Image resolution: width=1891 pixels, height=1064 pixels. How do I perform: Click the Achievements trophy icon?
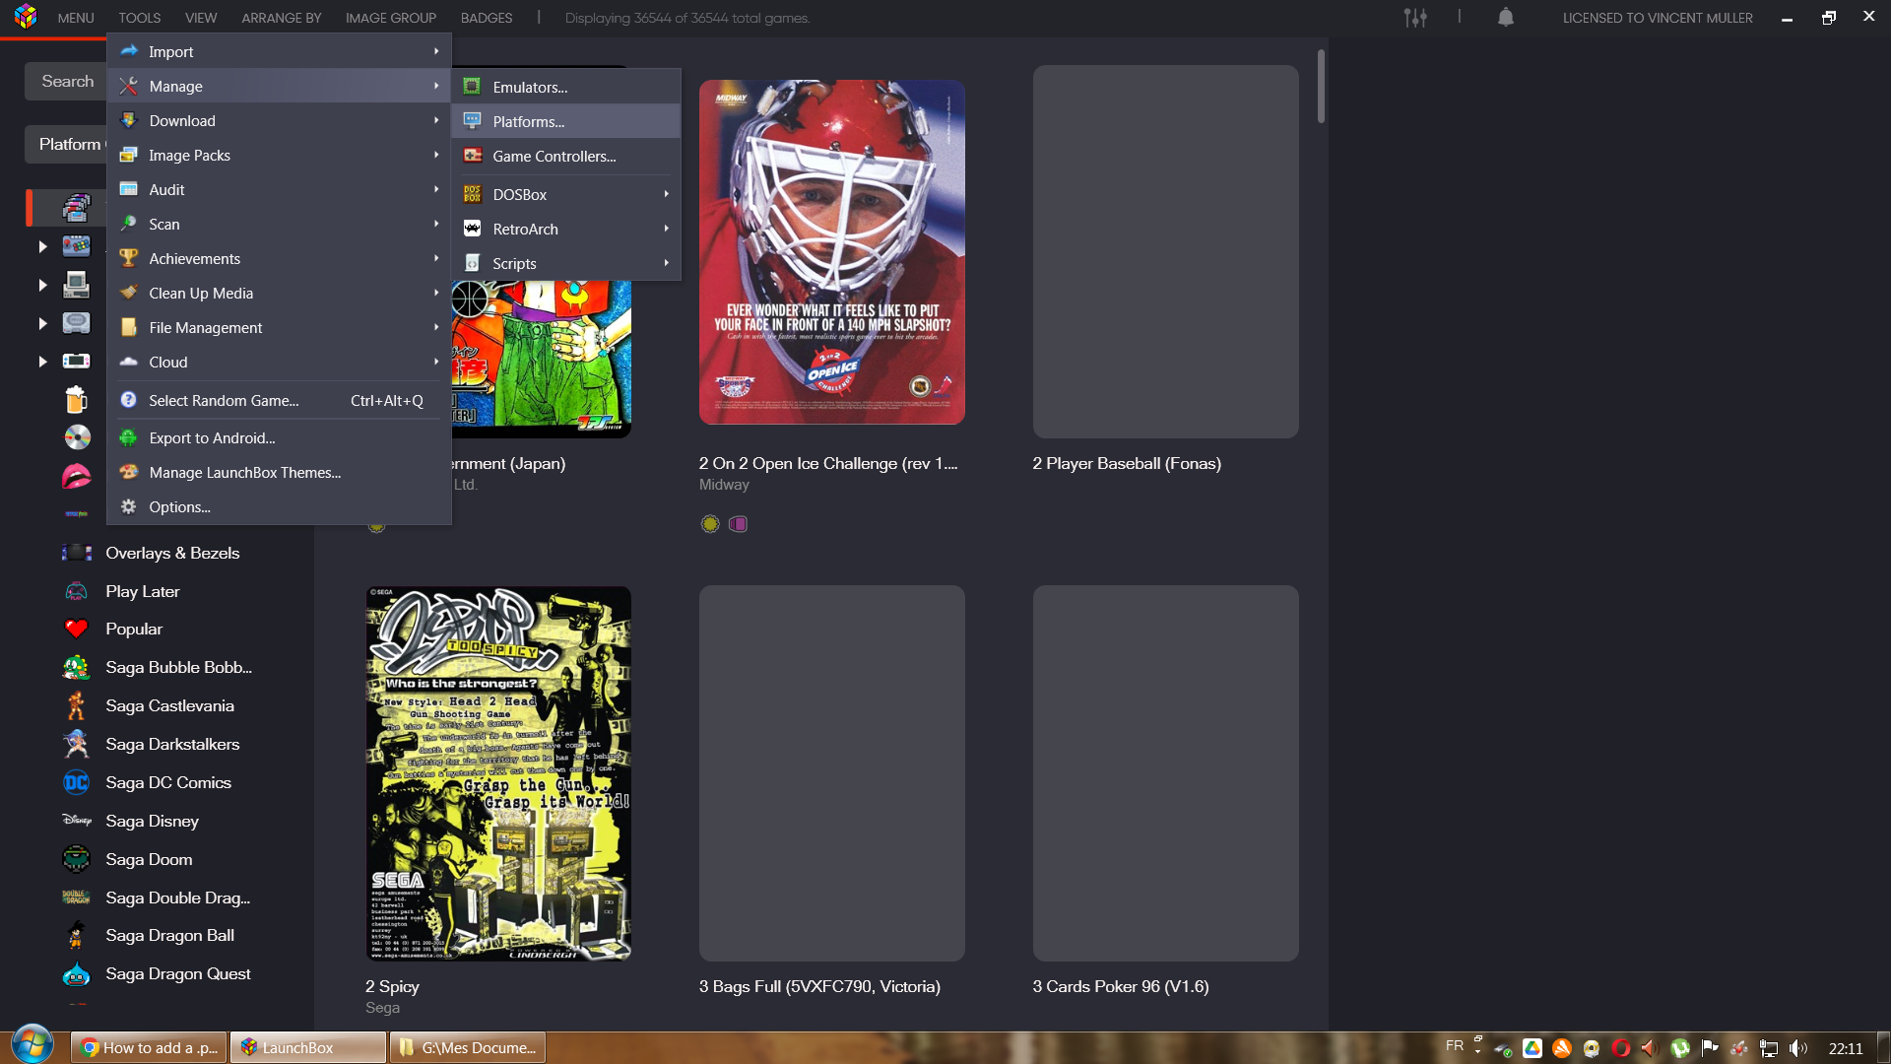coord(128,258)
